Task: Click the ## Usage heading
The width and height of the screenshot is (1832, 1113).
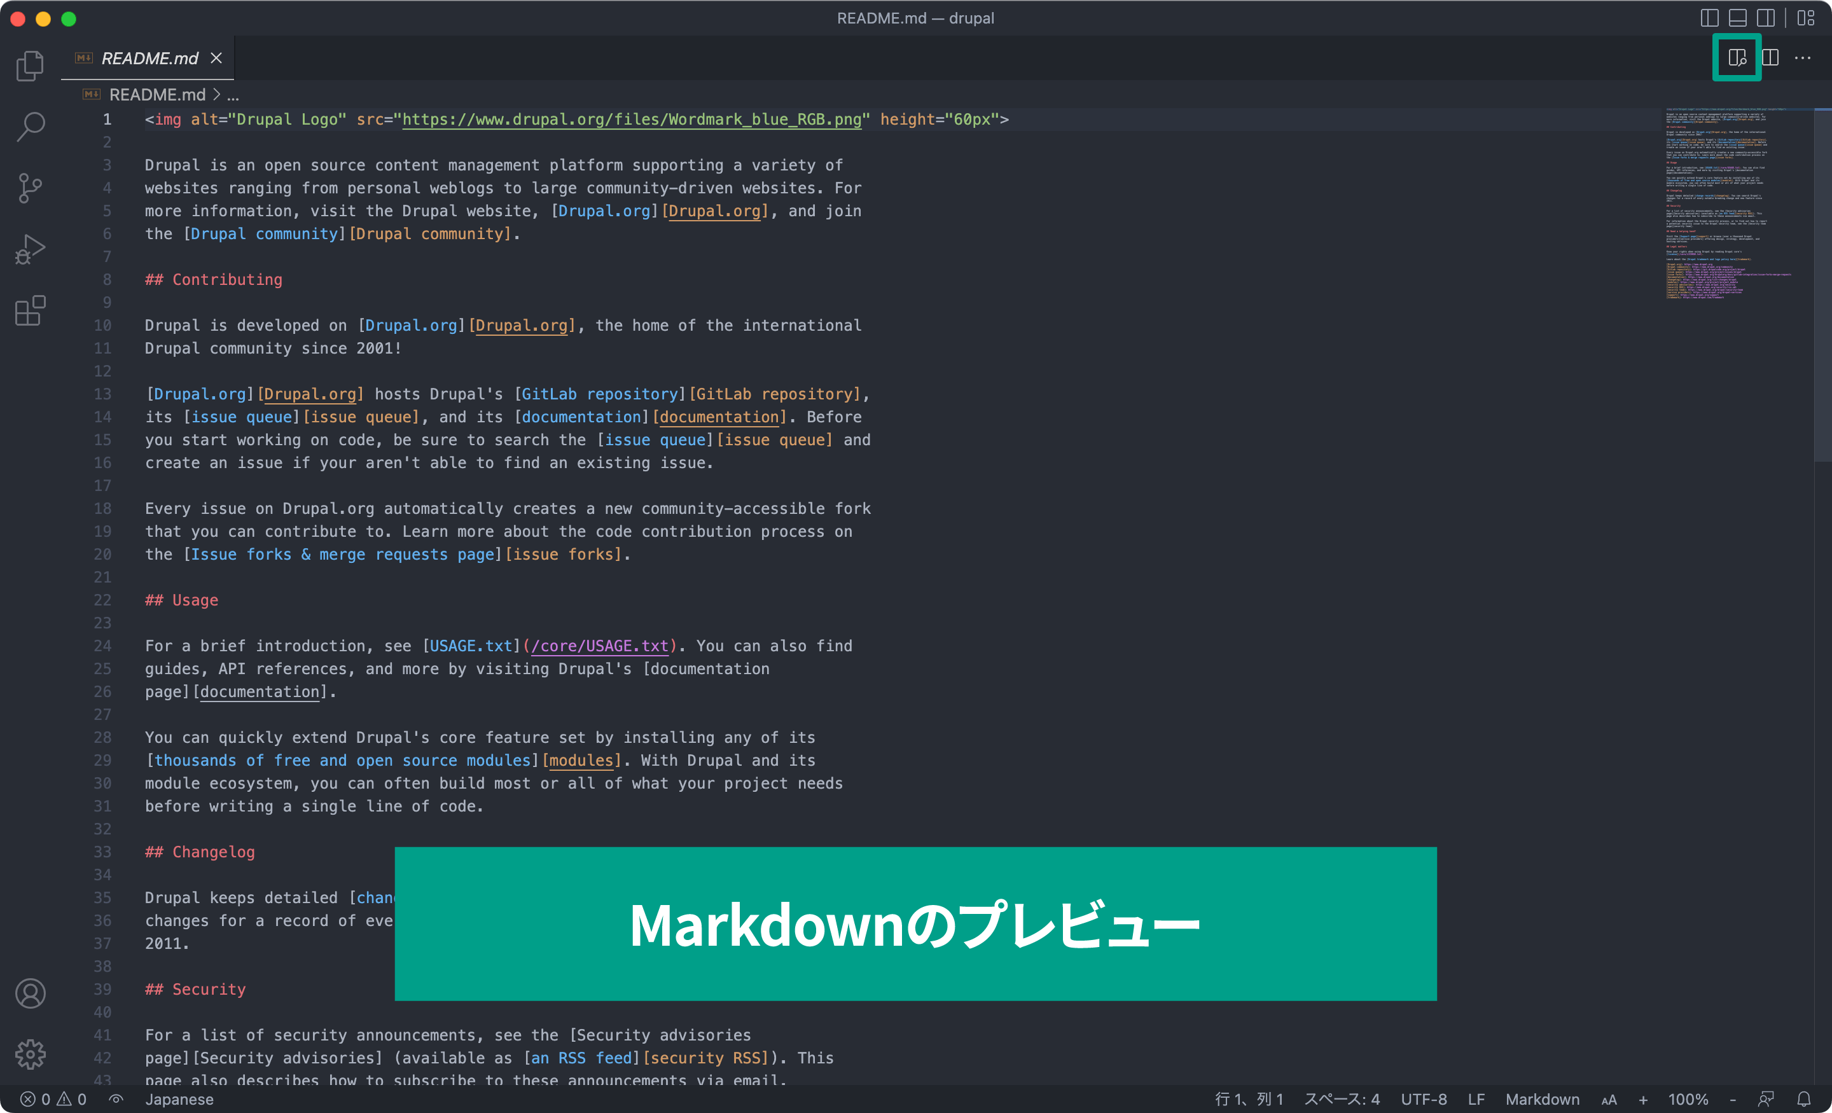Action: pyautogui.click(x=181, y=600)
